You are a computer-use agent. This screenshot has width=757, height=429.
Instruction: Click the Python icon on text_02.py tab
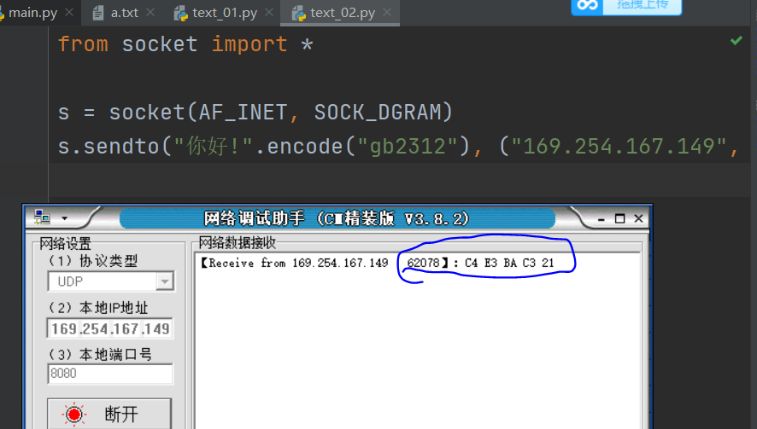[299, 13]
